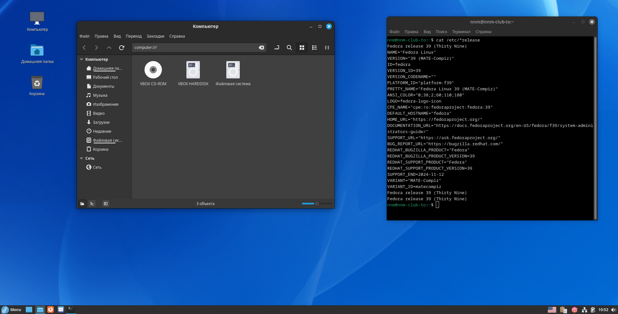618x314 pixels.
Task: Show tree view in sidebar
Action: click(92, 203)
